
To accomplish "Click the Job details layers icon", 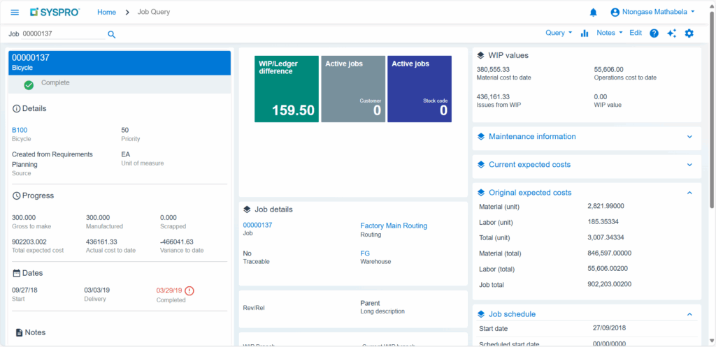I will coord(247,209).
